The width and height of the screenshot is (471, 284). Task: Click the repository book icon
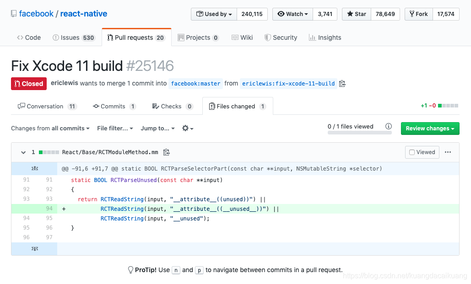14,14
